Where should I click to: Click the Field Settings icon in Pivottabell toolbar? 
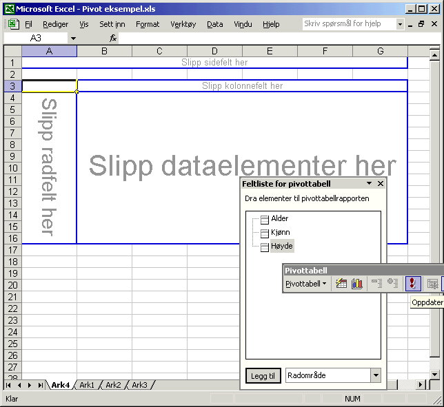coord(432,284)
